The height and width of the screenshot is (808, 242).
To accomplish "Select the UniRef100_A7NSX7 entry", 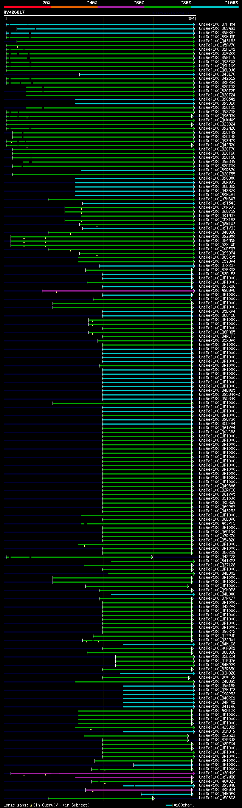I will [217, 199].
